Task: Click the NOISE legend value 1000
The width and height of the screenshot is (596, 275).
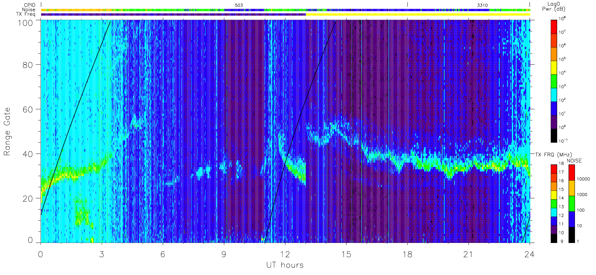Action: 582,194
